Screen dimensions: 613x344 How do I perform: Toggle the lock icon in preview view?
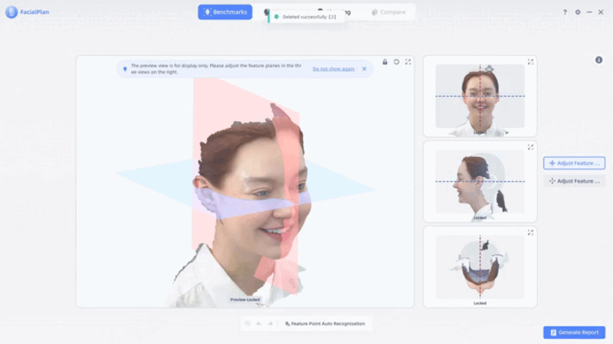point(385,62)
